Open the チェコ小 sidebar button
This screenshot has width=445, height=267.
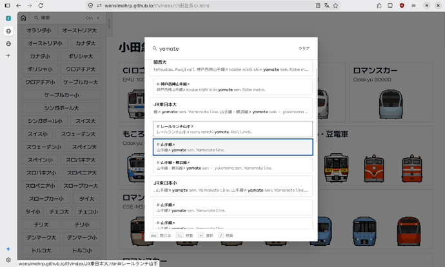pyautogui.click(x=88, y=212)
